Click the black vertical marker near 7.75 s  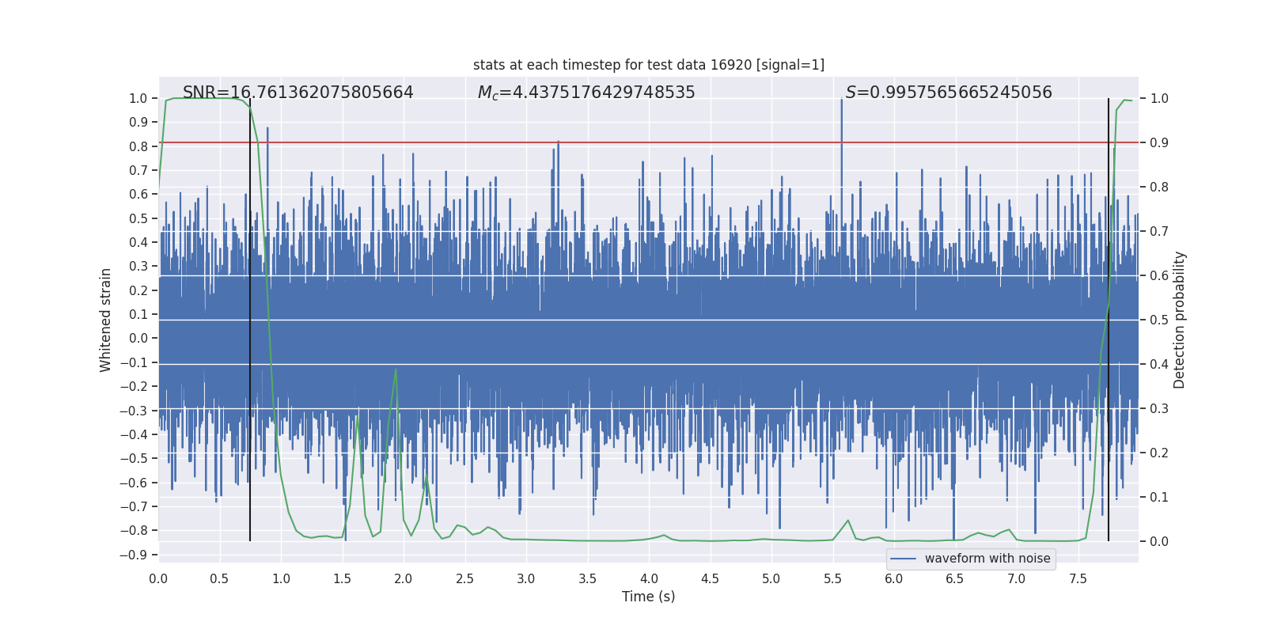tap(1109, 320)
